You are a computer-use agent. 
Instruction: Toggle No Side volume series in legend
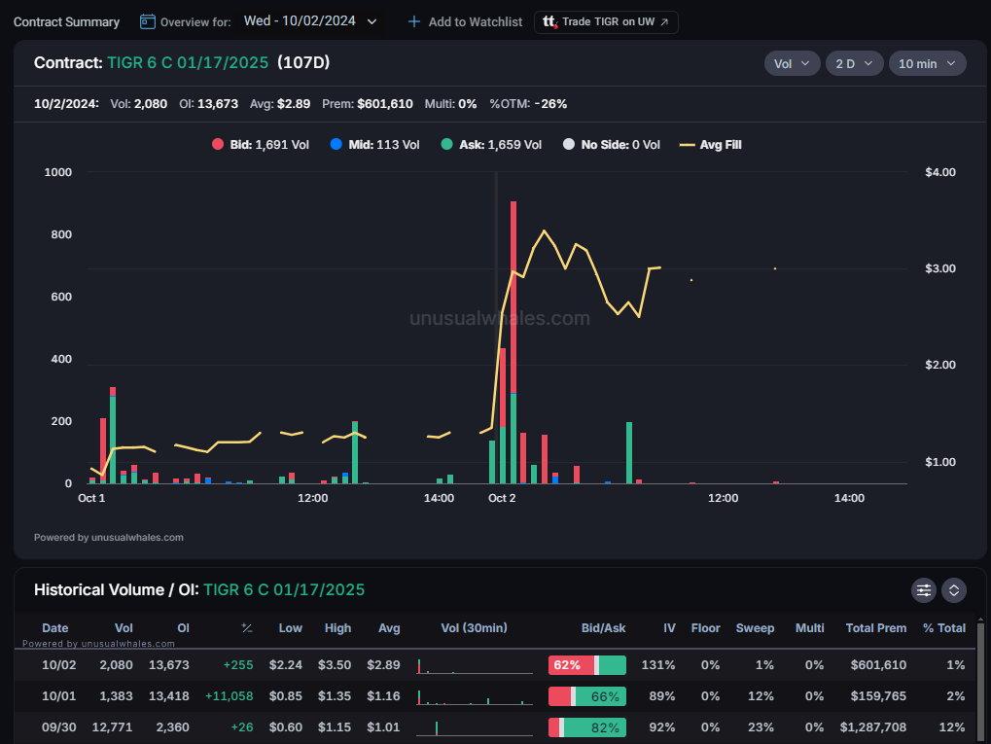pos(611,145)
